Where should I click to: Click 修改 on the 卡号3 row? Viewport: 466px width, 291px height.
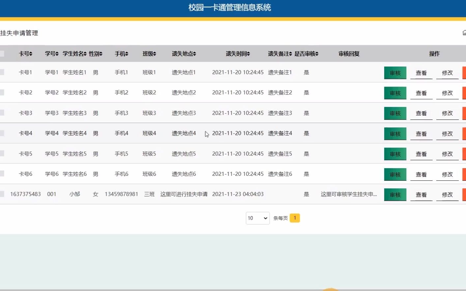447,113
